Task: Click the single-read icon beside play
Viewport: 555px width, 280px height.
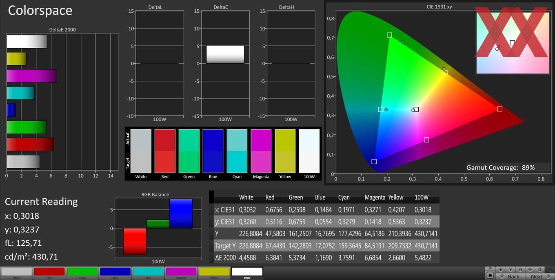Action: coord(520,270)
